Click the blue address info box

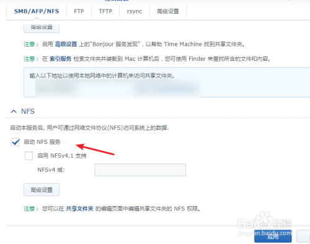tap(167, 82)
